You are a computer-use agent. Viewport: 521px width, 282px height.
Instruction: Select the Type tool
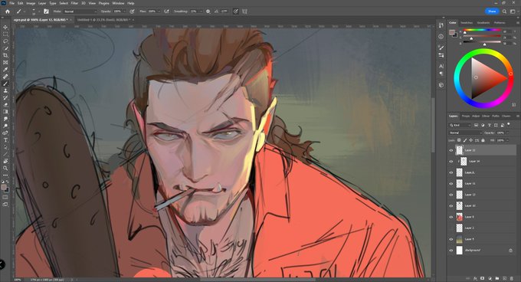(x=5, y=139)
